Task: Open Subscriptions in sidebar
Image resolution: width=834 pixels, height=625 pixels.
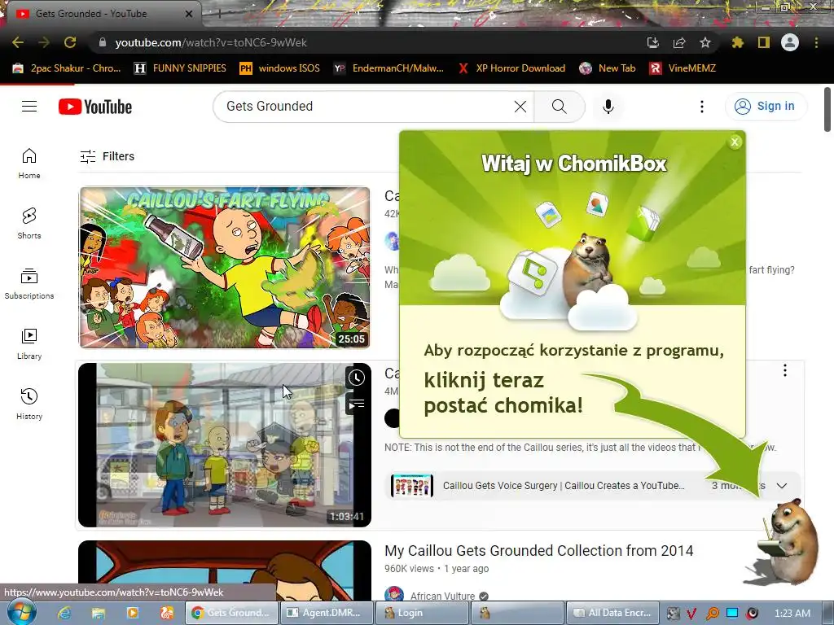Action: pyautogui.click(x=29, y=284)
